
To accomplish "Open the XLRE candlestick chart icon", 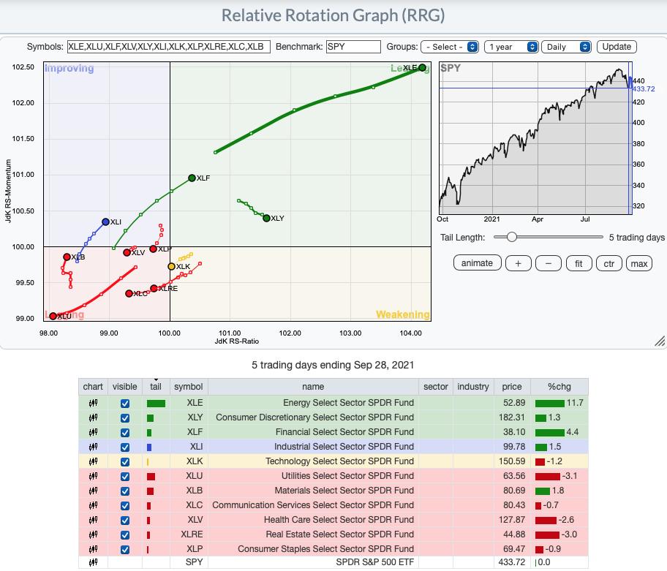I will tap(93, 534).
